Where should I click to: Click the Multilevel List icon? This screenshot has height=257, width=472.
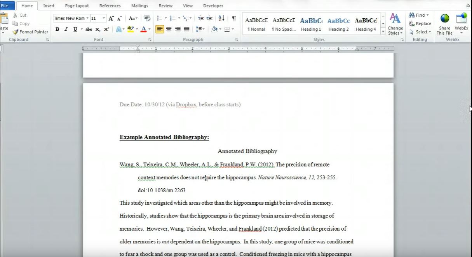pyautogui.click(x=186, y=18)
